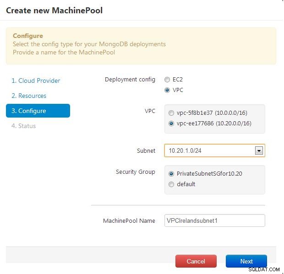Viewport: 284px width, 274px height.
Task: Select the 3. Configure step
Action: click(38, 111)
